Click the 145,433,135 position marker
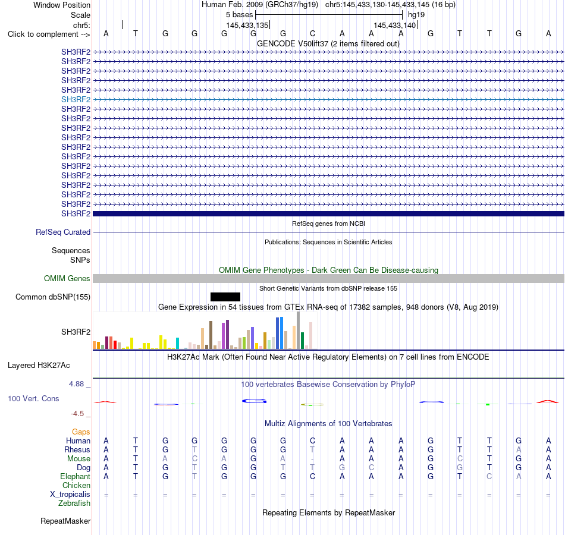Screen dimensions: 565x535 [247, 25]
